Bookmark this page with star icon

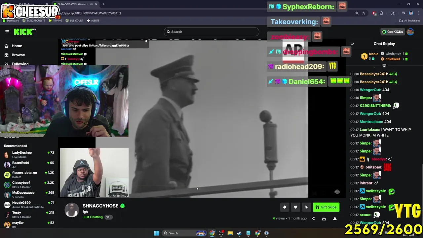[364, 13]
